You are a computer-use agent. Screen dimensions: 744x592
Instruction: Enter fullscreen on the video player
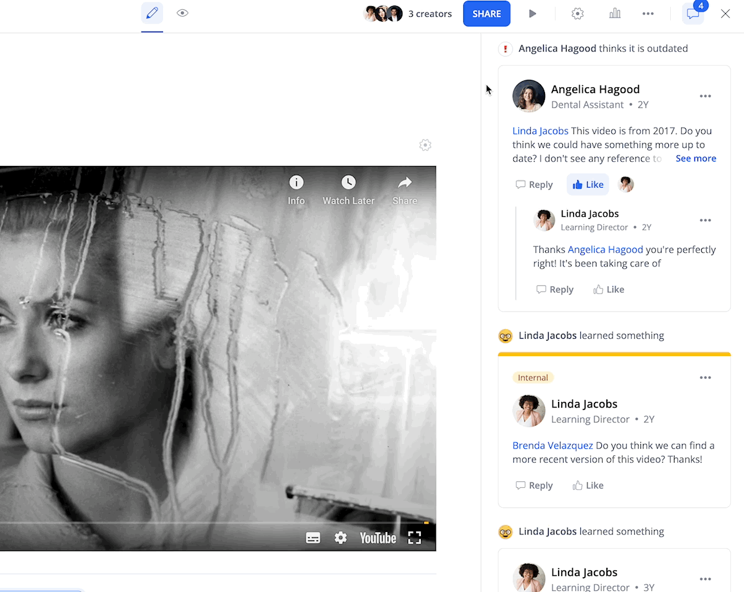[x=415, y=538]
